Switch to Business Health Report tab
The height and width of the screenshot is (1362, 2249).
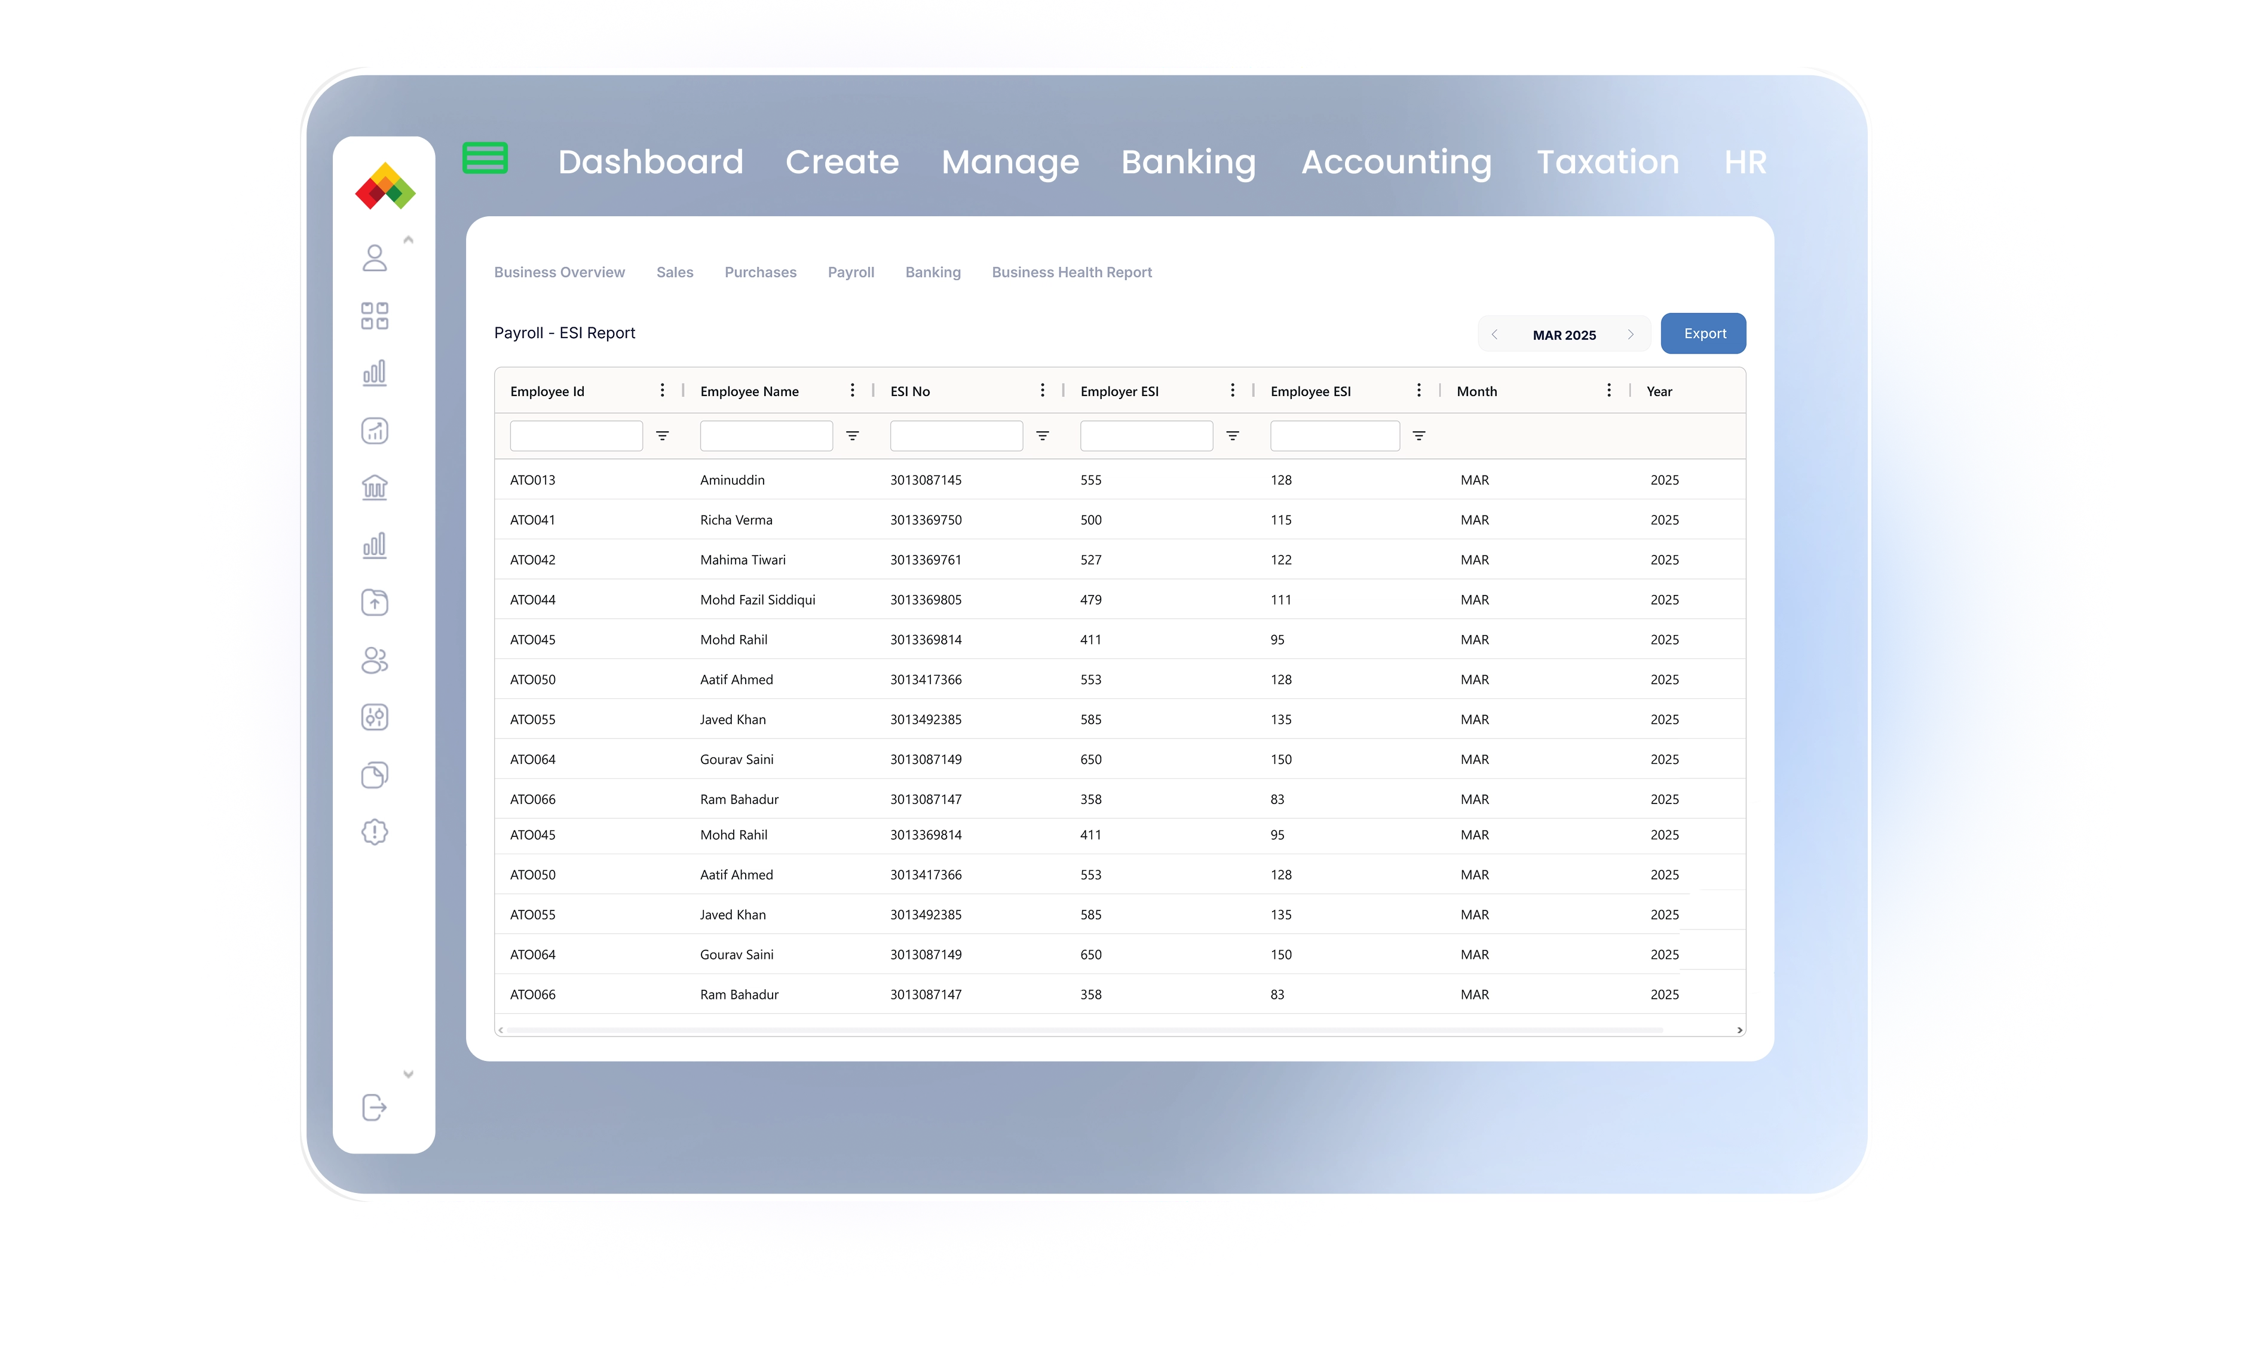click(x=1071, y=272)
